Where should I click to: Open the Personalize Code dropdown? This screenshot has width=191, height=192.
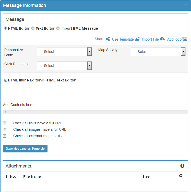[64, 52]
